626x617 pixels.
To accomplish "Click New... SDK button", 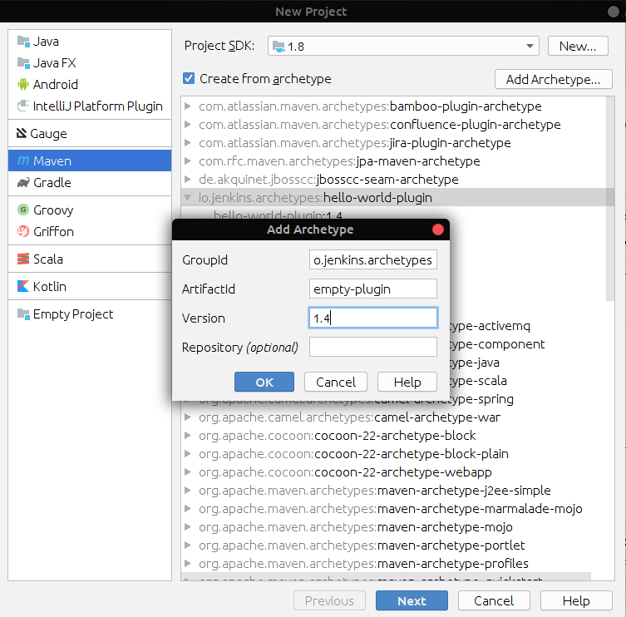I will coord(578,47).
